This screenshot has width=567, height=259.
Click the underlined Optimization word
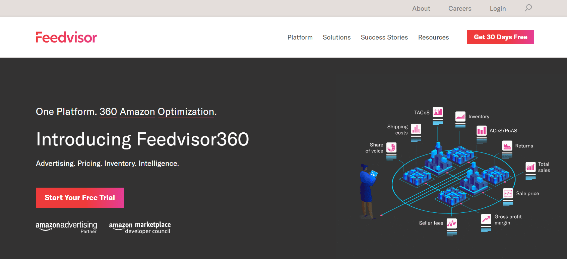point(186,112)
